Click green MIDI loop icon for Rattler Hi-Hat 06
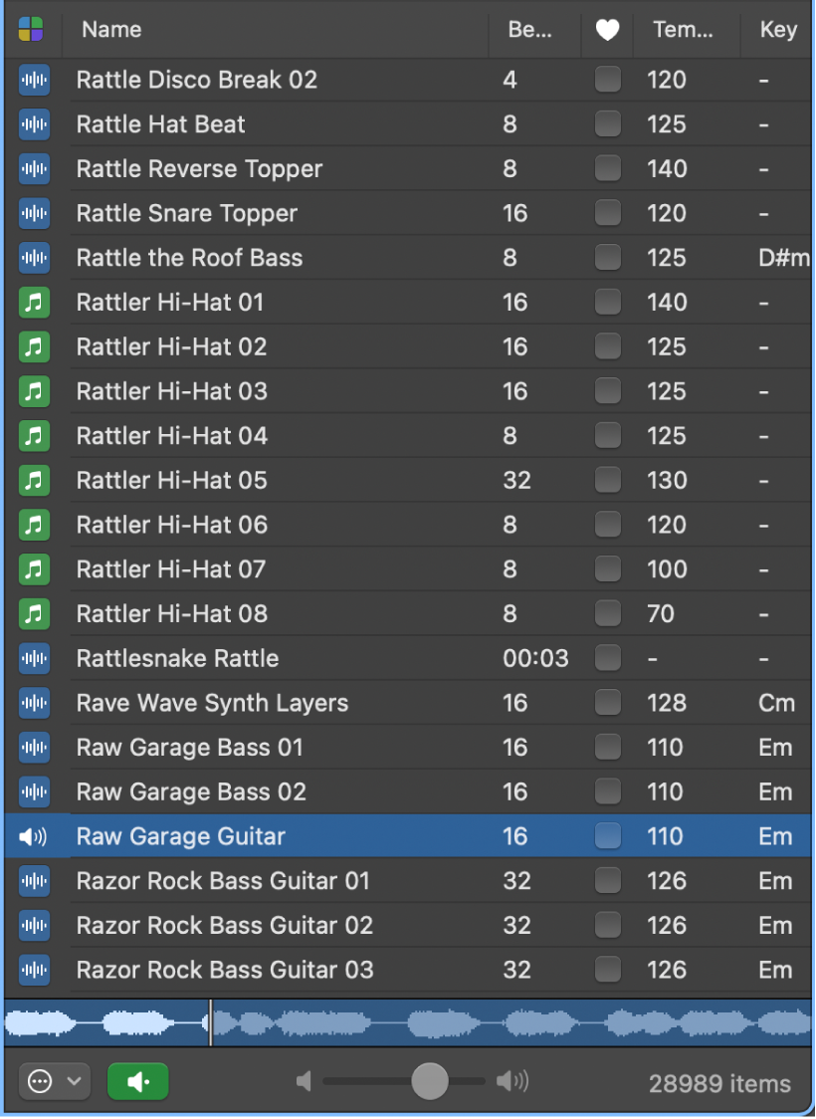Image resolution: width=816 pixels, height=1119 pixels. coord(34,526)
